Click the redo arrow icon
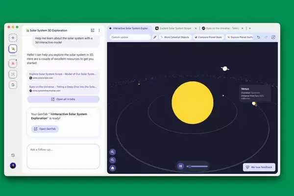The width and height of the screenshot is (294, 196). (266, 37)
